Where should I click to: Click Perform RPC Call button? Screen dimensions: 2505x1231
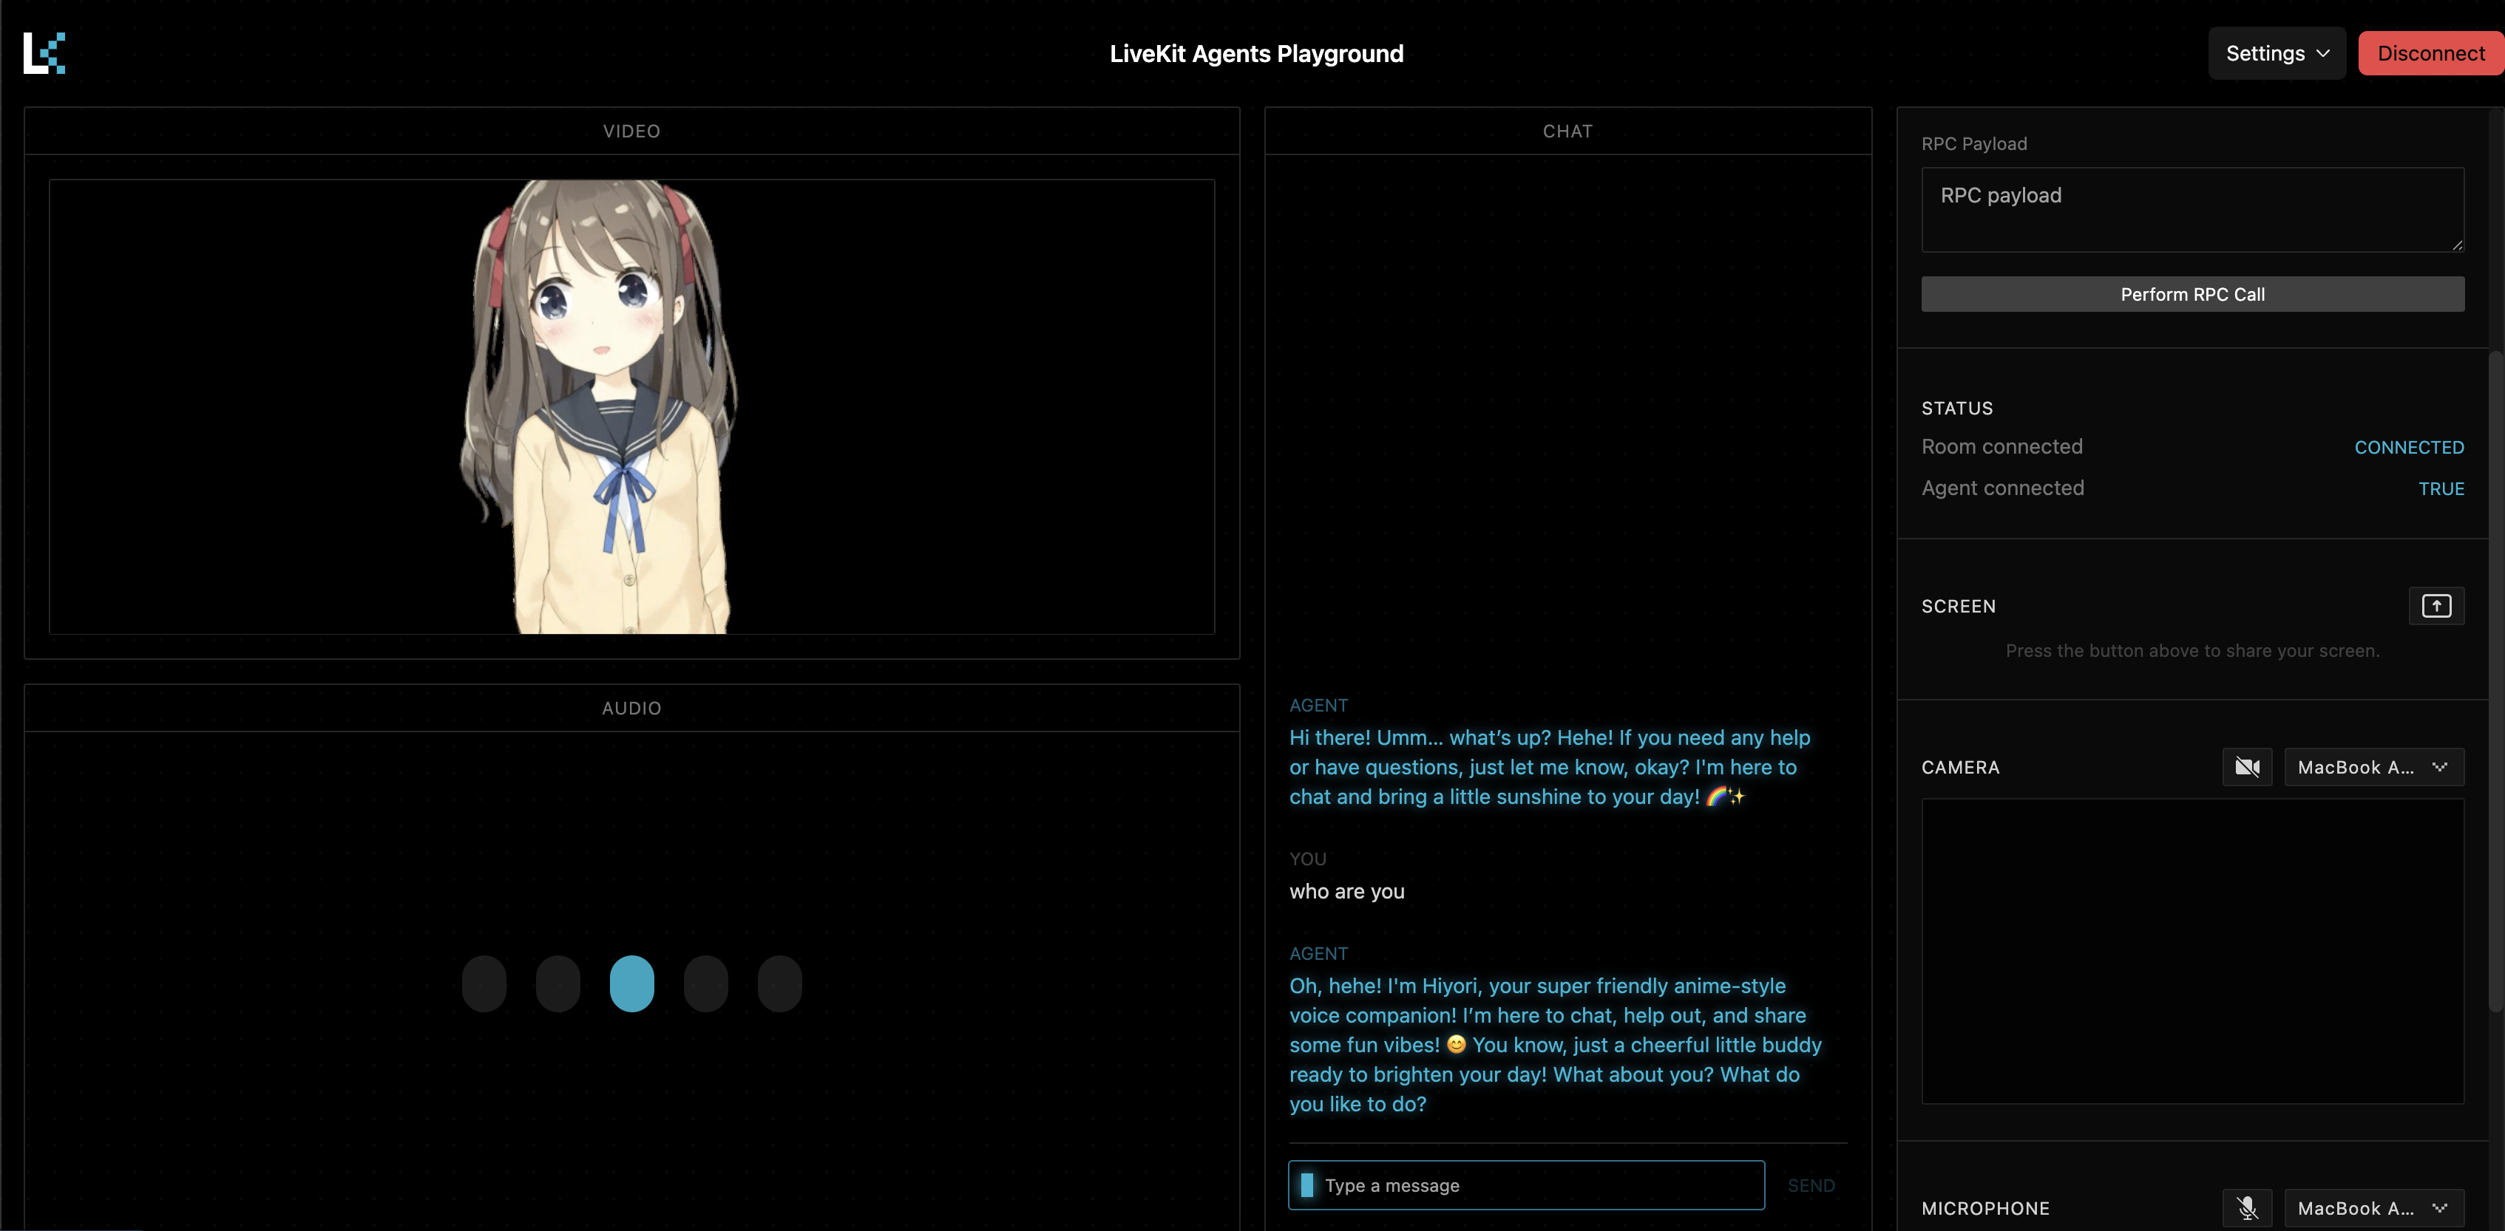tap(2192, 294)
